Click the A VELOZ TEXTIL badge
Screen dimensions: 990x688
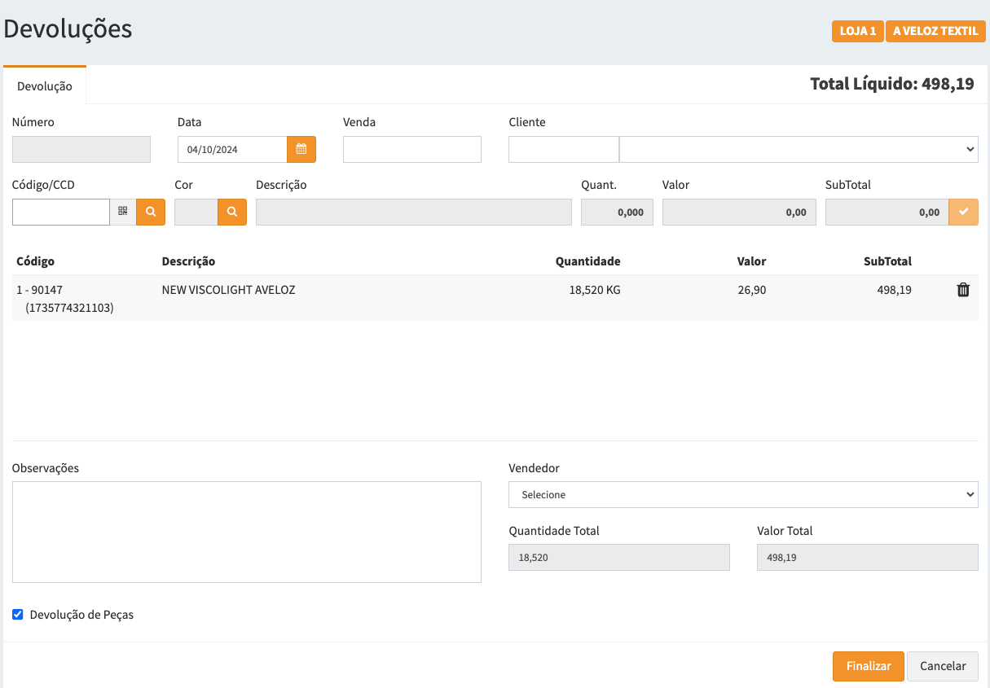[935, 32]
